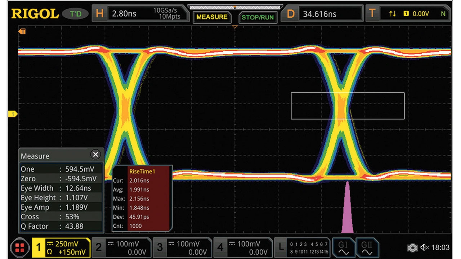Toggle channel 2 on
Viewport: 461px width, 259px height.
[x=121, y=248]
